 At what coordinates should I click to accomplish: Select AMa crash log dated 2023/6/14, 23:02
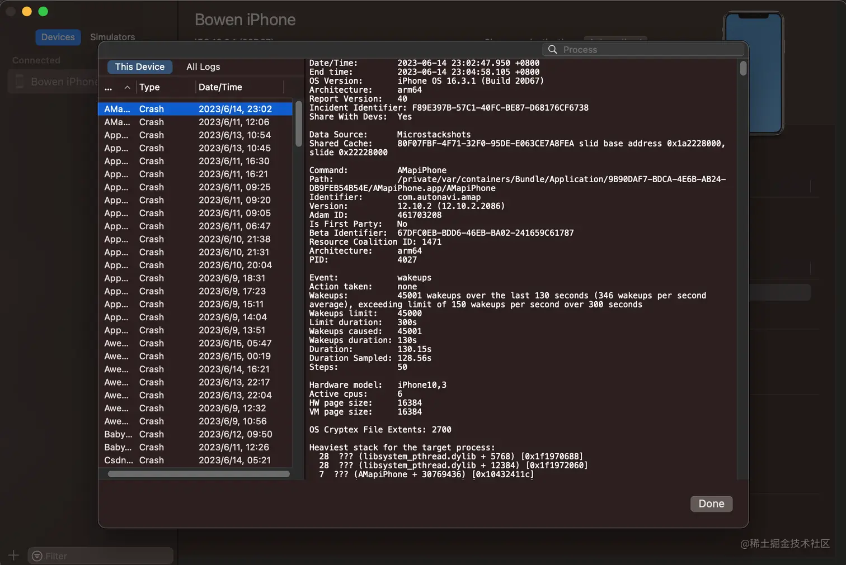[x=195, y=109]
